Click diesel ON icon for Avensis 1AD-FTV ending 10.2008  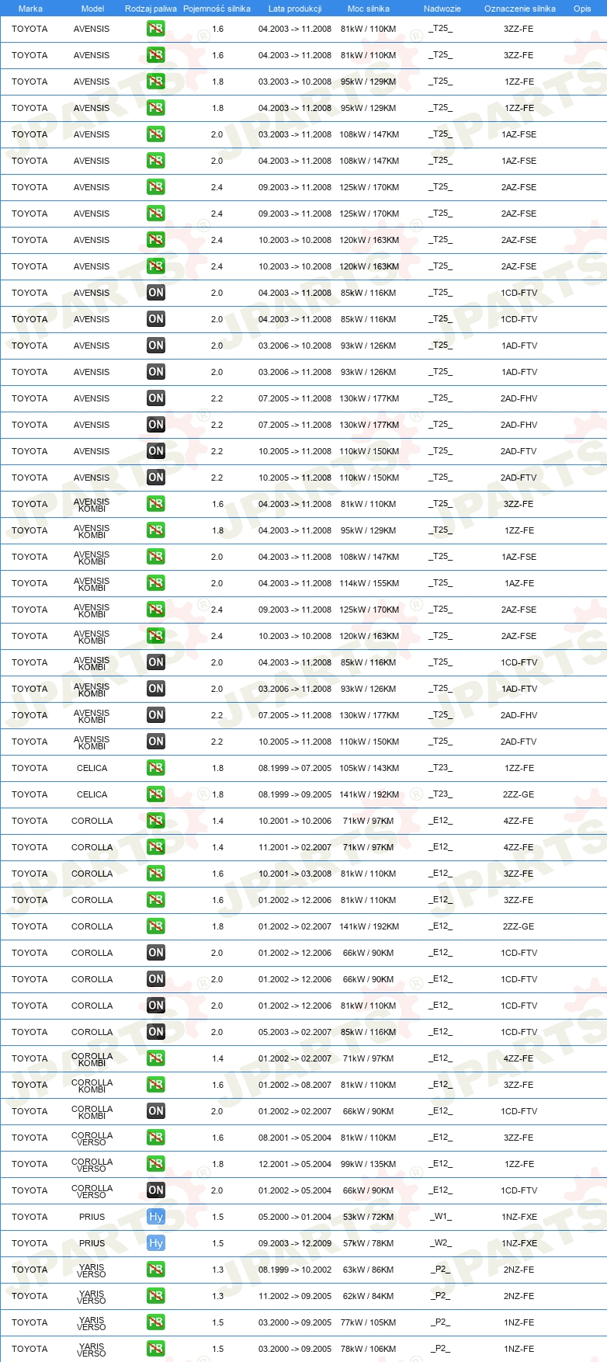click(x=155, y=346)
